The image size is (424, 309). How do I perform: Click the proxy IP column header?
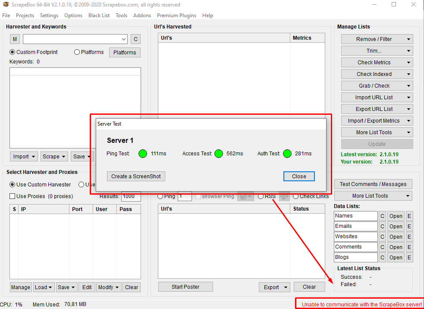tap(44, 209)
